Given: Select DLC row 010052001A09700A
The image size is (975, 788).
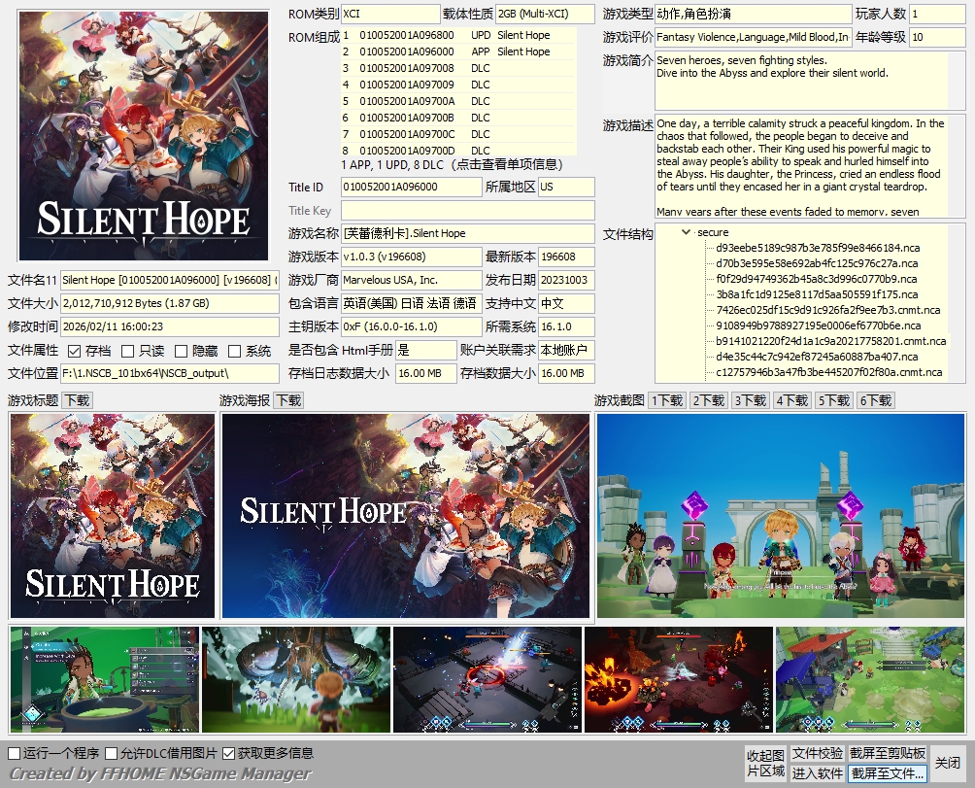Looking at the screenshot, I should click(458, 101).
